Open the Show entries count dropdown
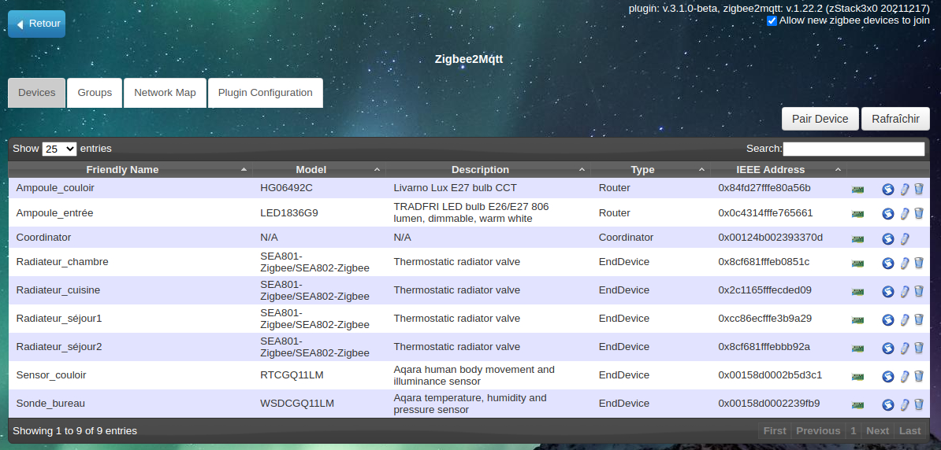This screenshot has height=450, width=941. click(x=59, y=149)
